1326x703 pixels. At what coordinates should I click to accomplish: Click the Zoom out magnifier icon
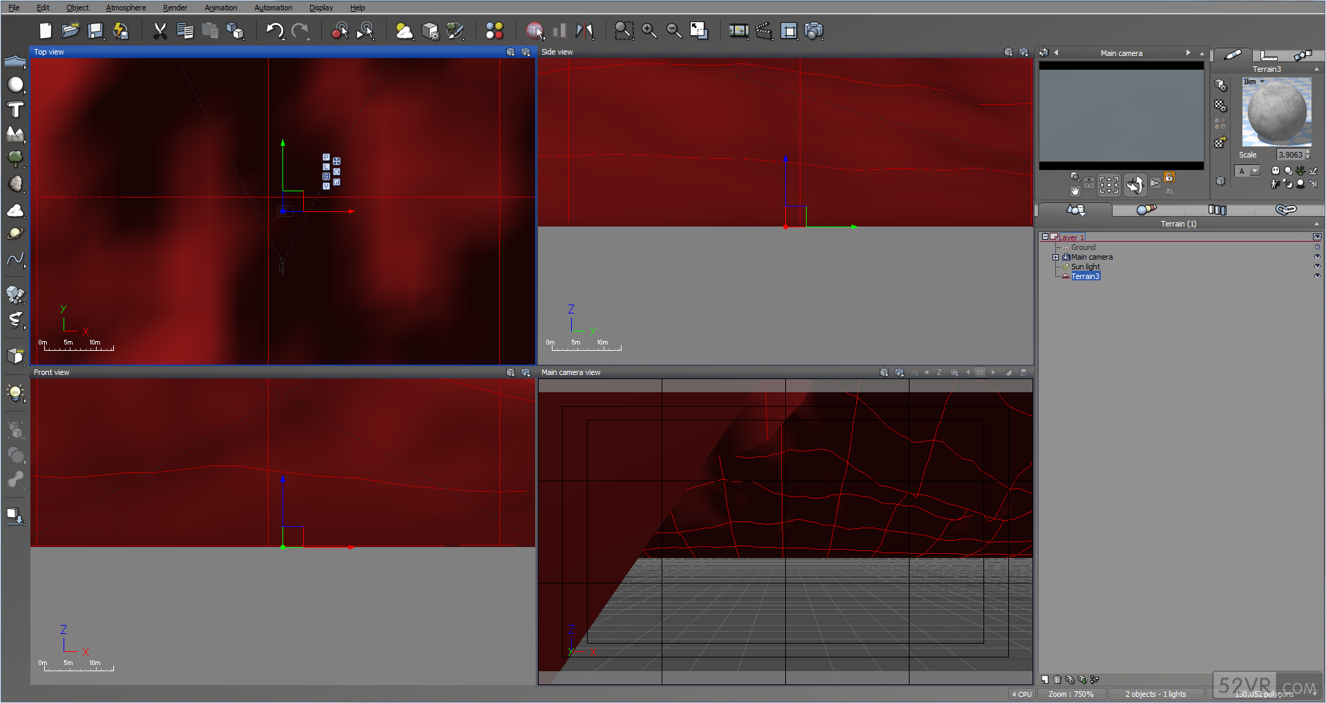[674, 31]
